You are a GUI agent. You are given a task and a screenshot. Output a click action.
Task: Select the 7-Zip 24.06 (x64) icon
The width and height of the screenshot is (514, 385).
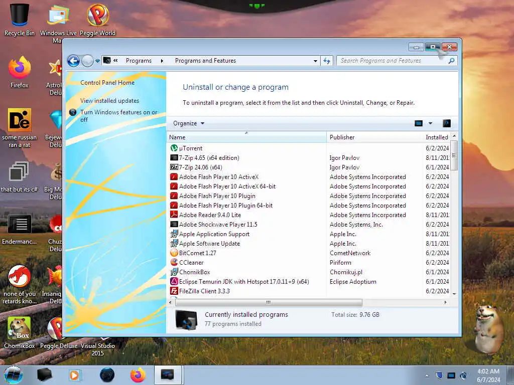tap(174, 167)
